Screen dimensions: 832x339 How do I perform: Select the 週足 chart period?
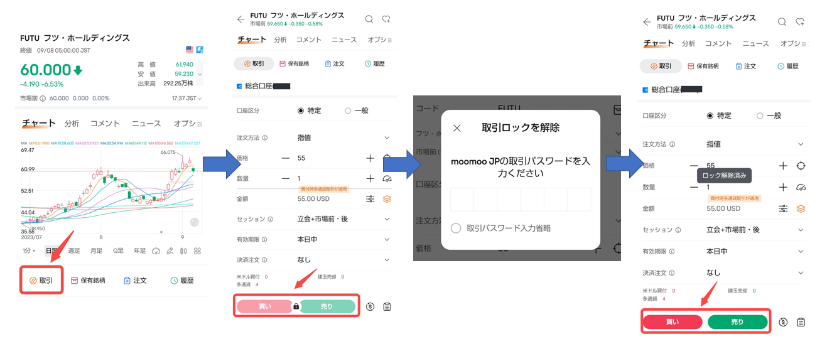(74, 251)
